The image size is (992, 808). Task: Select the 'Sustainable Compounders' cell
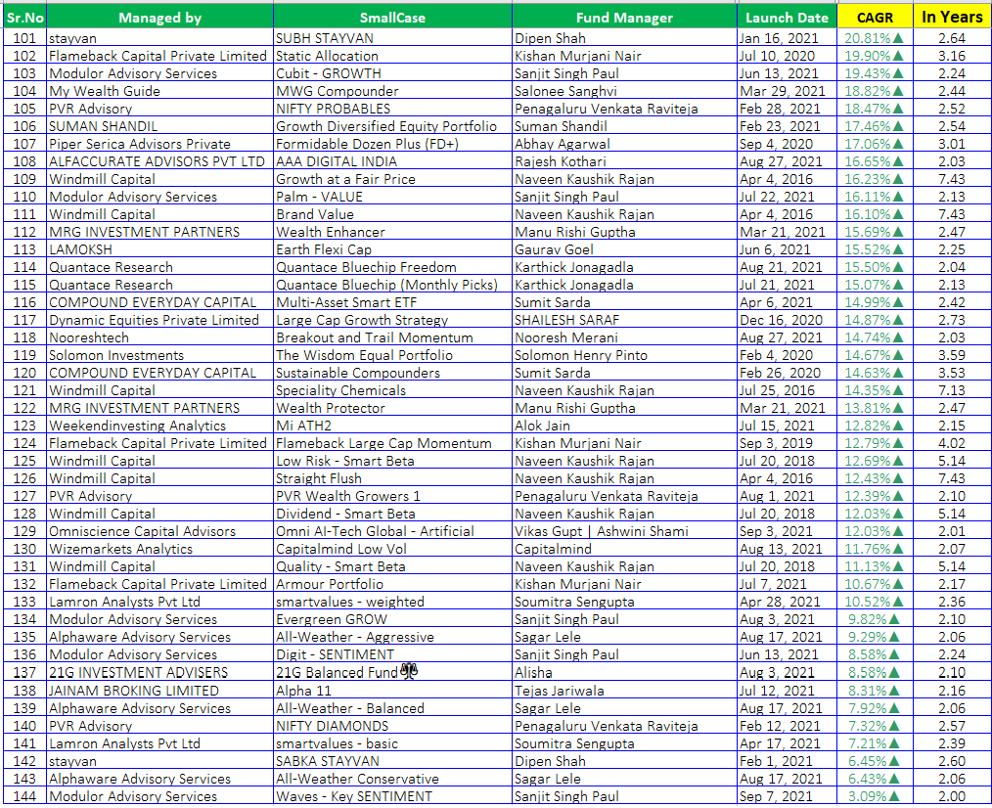click(393, 374)
